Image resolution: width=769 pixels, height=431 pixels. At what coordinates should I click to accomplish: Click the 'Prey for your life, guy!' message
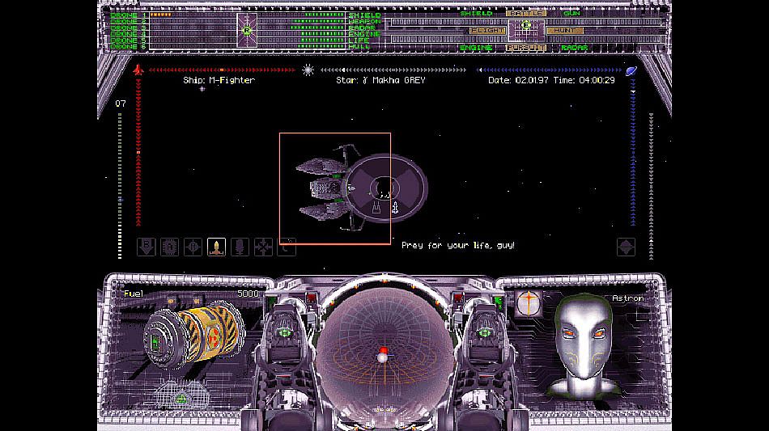point(458,245)
